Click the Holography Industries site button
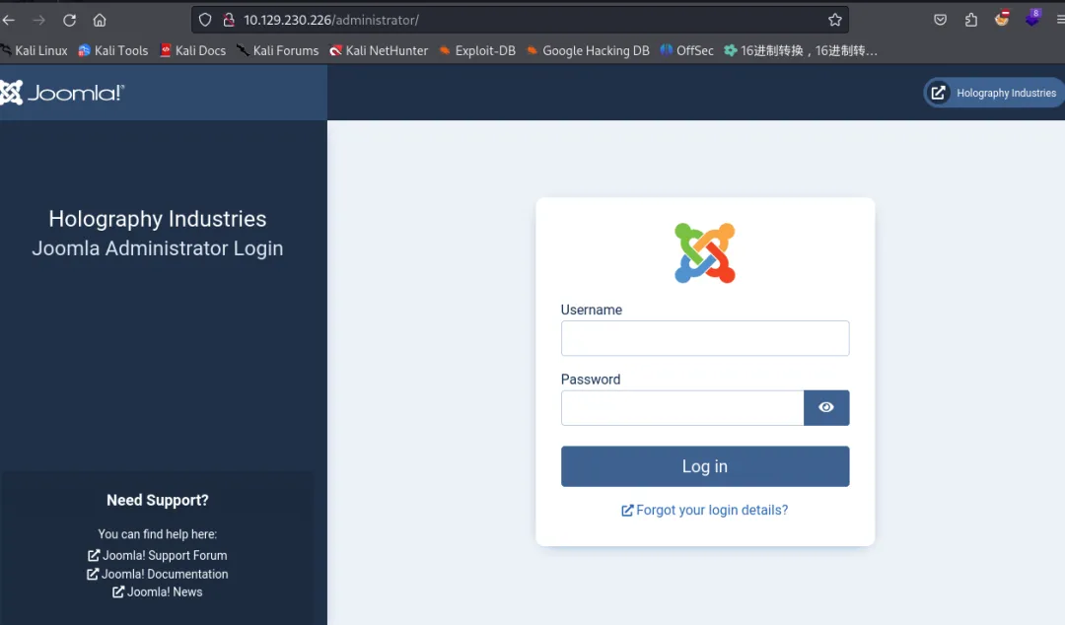 pyautogui.click(x=994, y=93)
